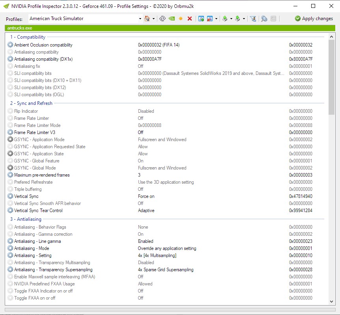This screenshot has height=315, width=340.
Task: Click the NVIDIA Profile Inspector title bar logo
Action: 6,6
